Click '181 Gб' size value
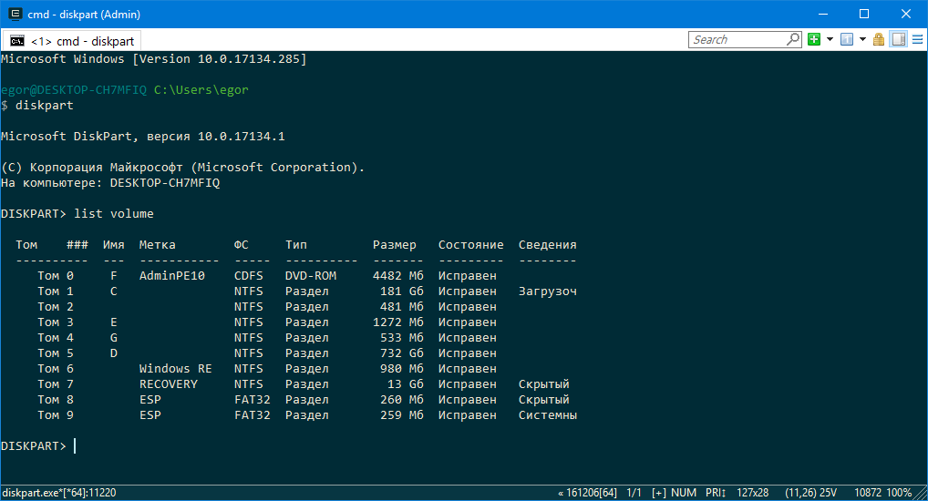Viewport: 928px width, 501px height. point(402,291)
